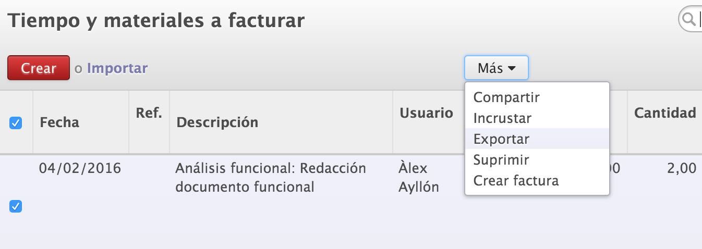Screen dimensions: 702x249
Task: Click the search magnifier icon
Action: pos(689,20)
